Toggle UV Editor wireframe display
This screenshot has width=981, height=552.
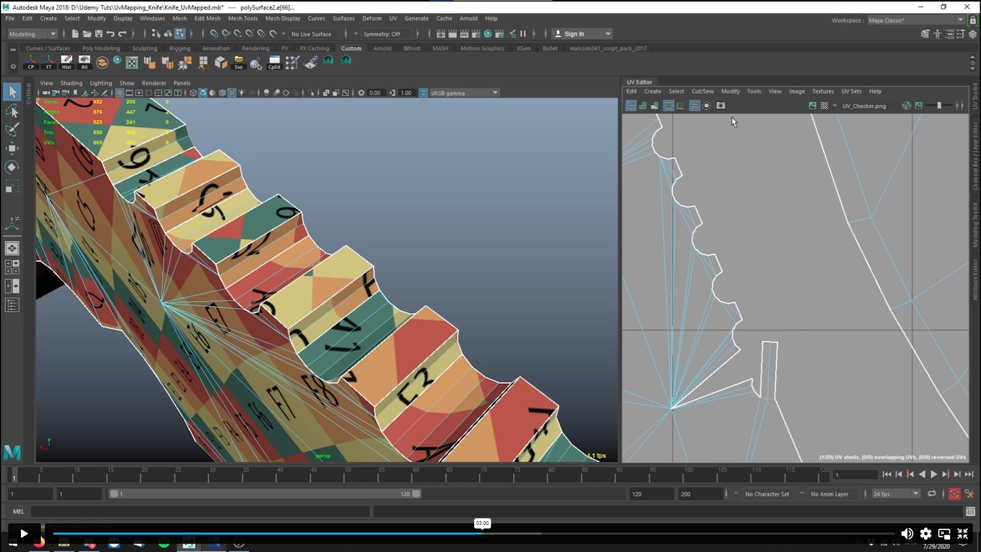click(631, 105)
